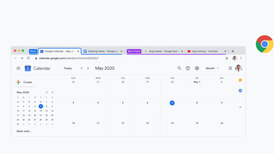Open Google Tasks in side panel

point(240,91)
